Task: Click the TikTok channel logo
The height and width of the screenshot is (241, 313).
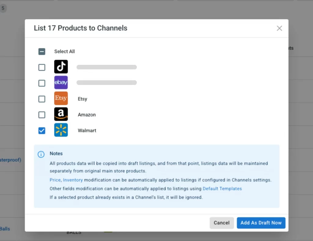Action: point(61,67)
